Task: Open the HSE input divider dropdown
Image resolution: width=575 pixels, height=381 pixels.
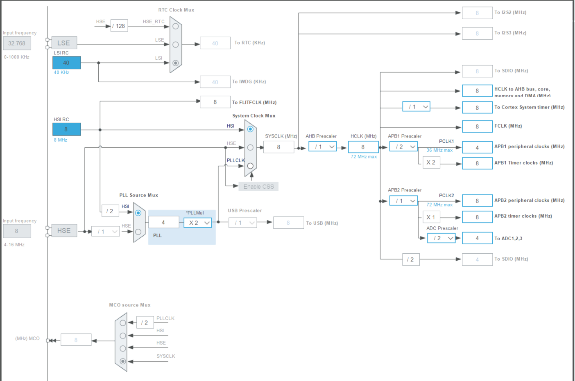Action: coord(106,231)
